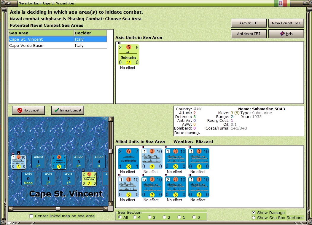Click the Allied convoy counter marked 5
This screenshot has height=225, width=312.
pos(152,187)
